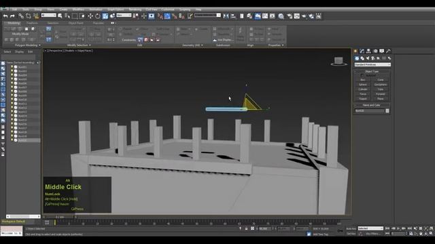The image size is (435, 244).
Task: Open the selection filter All dropdown
Action: point(48,15)
